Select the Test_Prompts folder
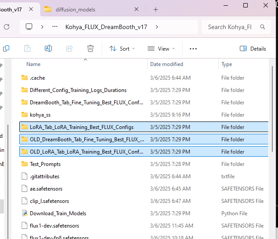Viewport: 278px width, 239px height. point(144,164)
